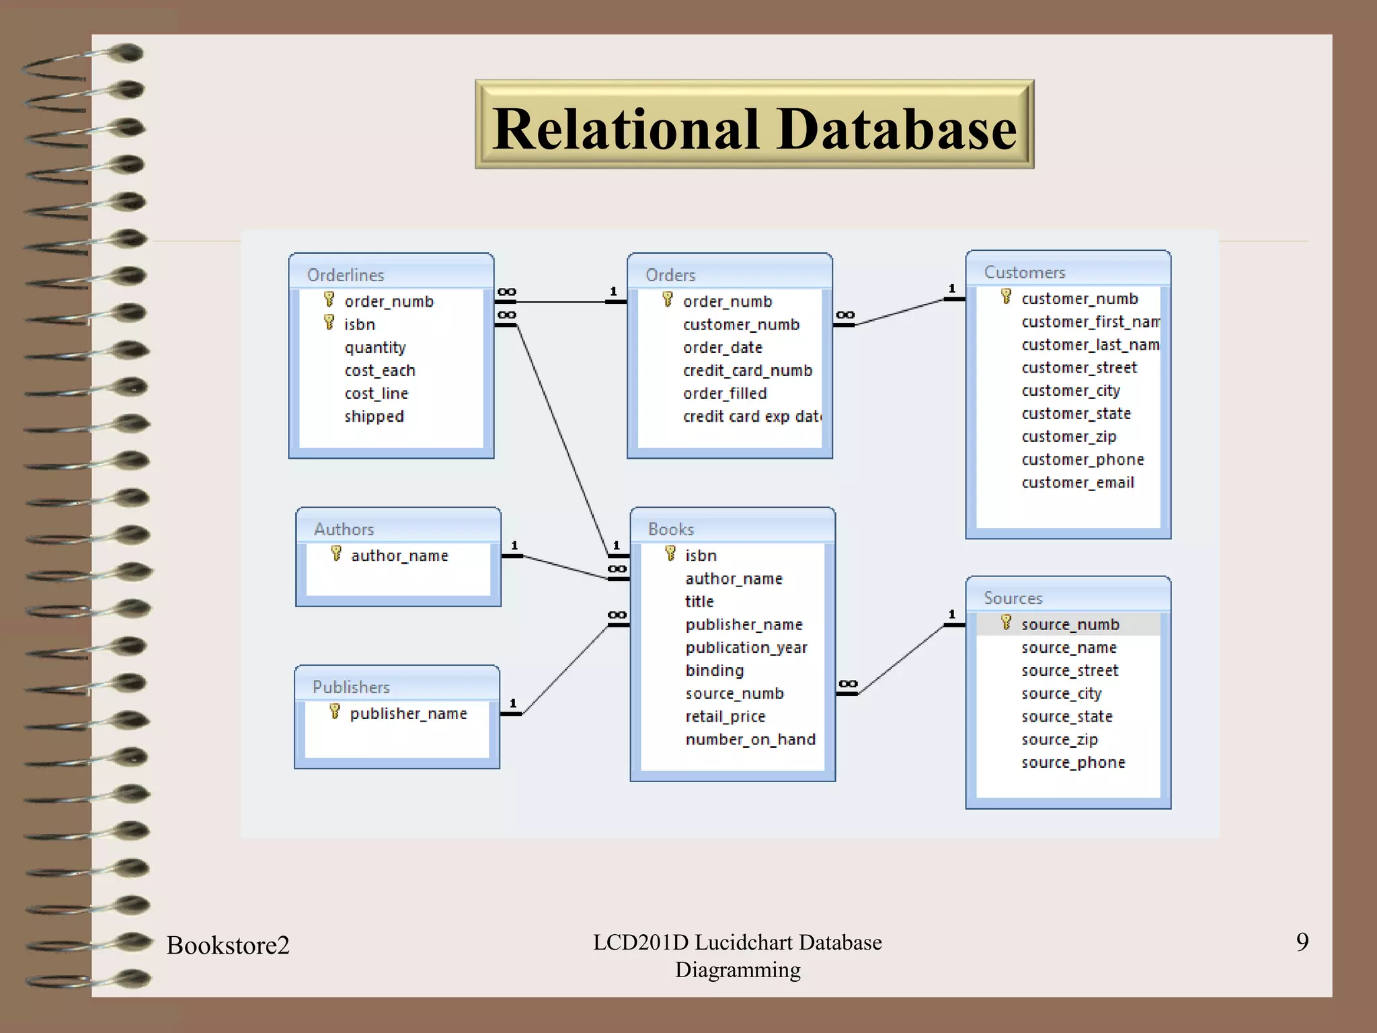Select the Customers table header
Image resolution: width=1377 pixels, height=1033 pixels.
pos(1068,272)
